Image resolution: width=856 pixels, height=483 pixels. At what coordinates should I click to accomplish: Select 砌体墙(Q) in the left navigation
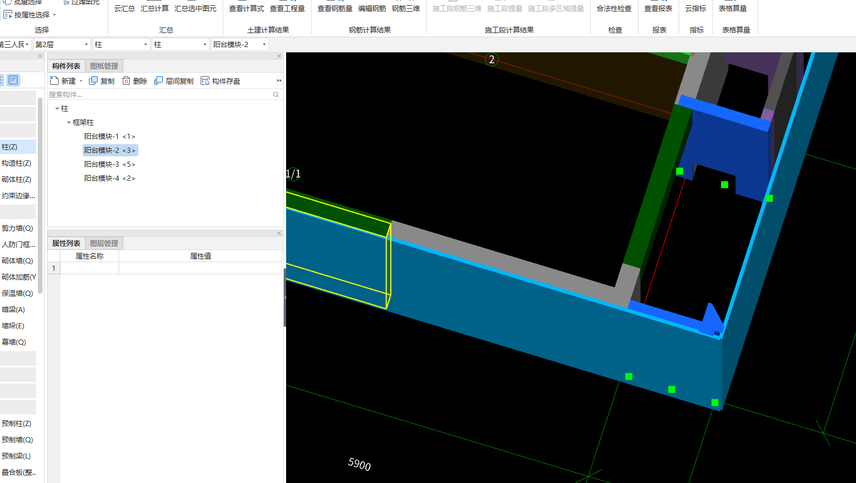[18, 261]
